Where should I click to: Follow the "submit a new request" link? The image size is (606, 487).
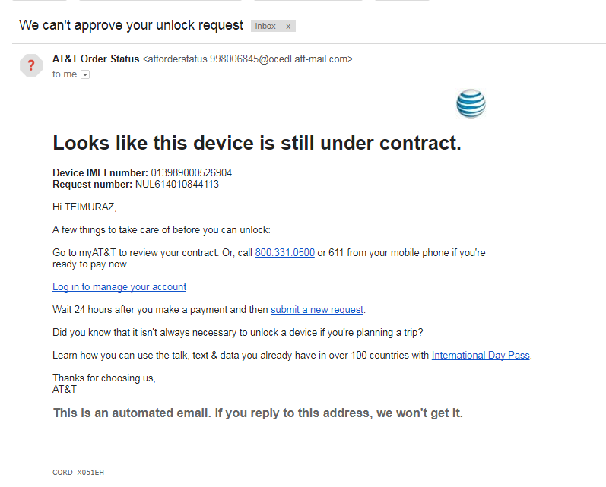[317, 310]
